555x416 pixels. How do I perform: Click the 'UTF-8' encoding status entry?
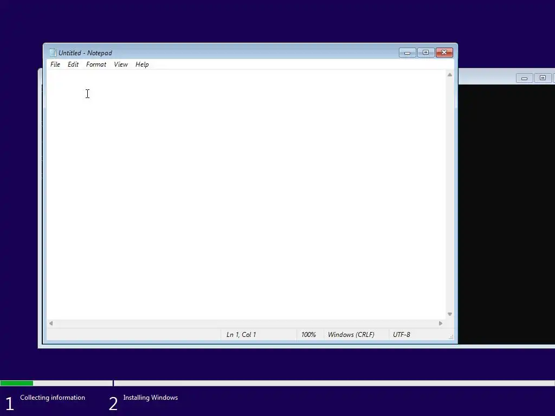402,335
